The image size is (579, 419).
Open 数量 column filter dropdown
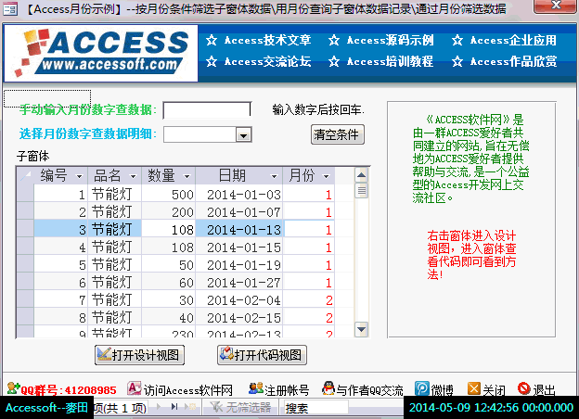click(x=187, y=176)
